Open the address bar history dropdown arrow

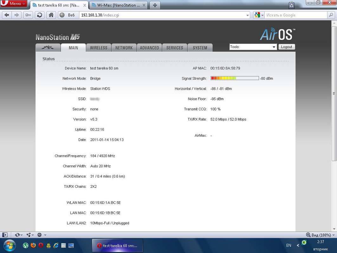point(248,15)
